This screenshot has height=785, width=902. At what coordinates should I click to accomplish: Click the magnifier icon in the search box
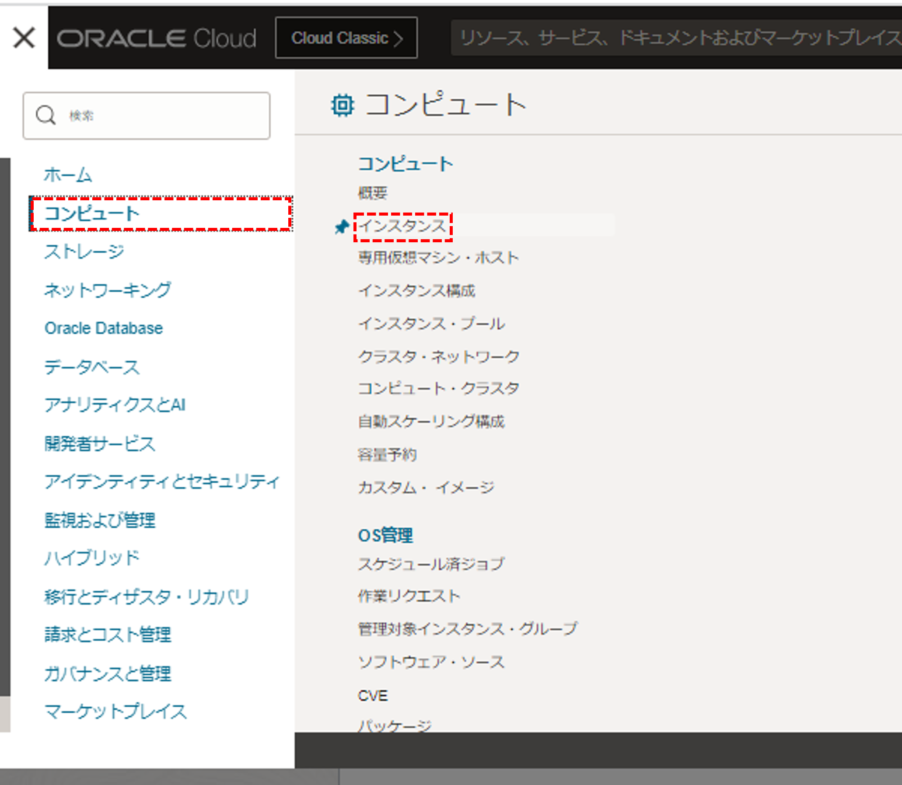pyautogui.click(x=45, y=115)
